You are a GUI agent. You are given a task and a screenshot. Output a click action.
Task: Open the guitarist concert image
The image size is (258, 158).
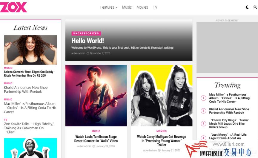pyautogui.click(x=96, y=96)
